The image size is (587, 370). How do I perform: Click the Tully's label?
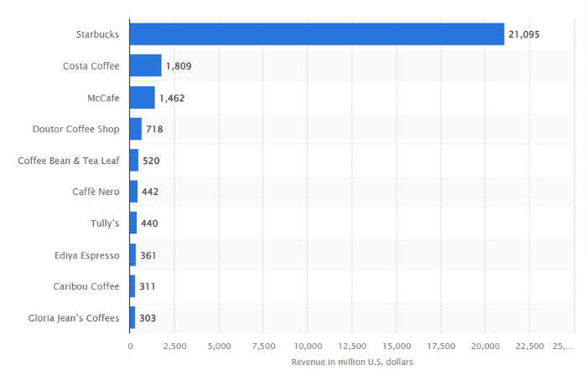105,224
